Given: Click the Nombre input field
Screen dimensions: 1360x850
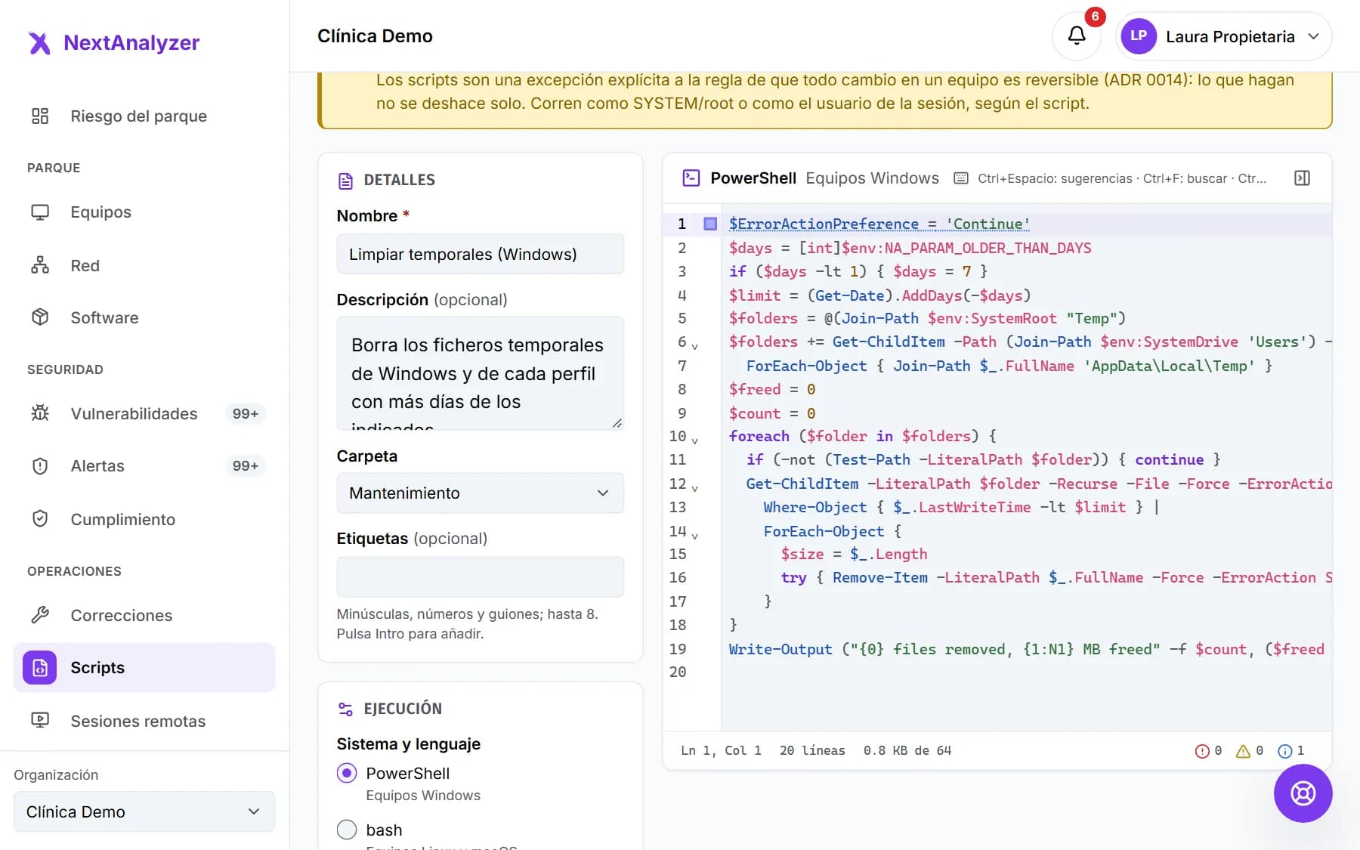Looking at the screenshot, I should click(x=480, y=254).
